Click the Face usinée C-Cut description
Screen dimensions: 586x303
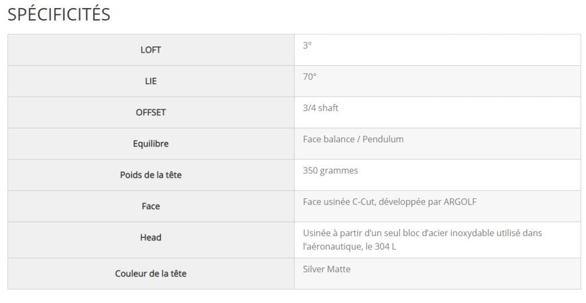(390, 202)
